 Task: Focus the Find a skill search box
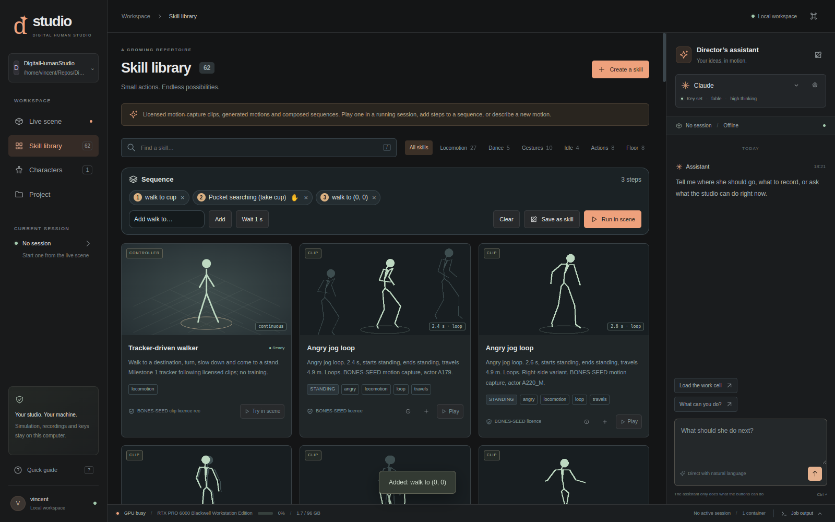coord(259,148)
